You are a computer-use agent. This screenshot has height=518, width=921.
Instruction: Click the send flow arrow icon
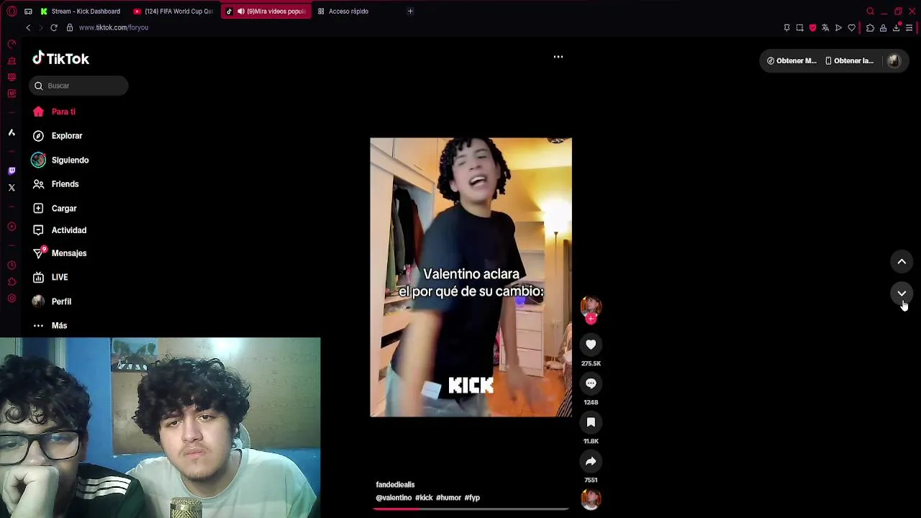tap(838, 28)
